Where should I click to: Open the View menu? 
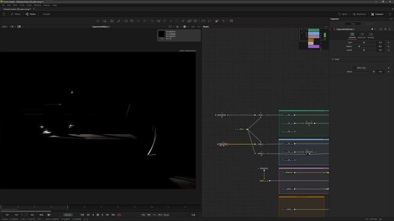pos(15,5)
